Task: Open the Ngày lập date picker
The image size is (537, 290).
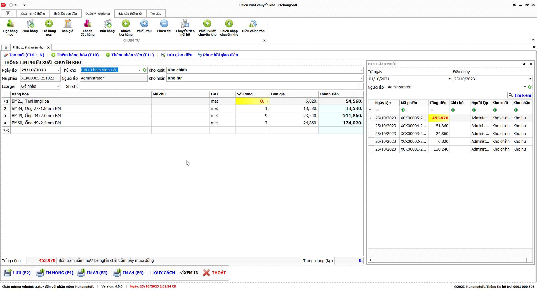Action: pyautogui.click(x=58, y=70)
